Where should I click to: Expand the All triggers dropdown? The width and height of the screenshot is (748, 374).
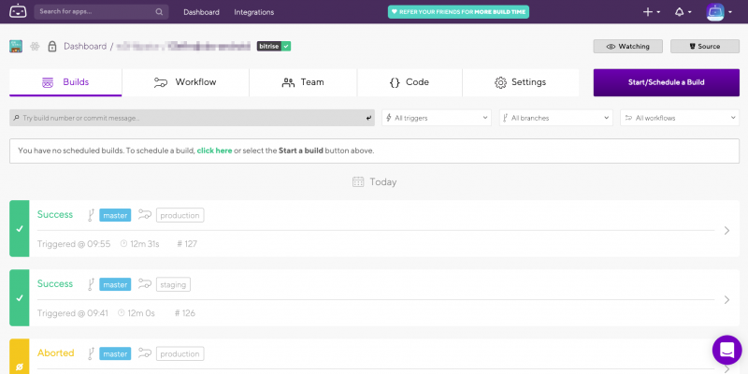pos(437,118)
